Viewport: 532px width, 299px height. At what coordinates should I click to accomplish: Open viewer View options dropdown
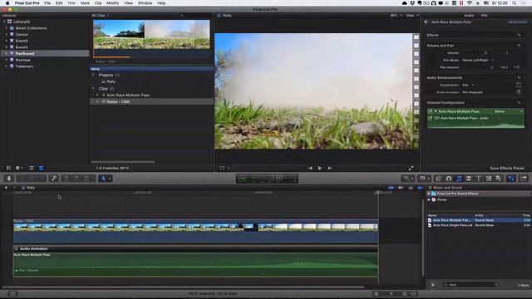(x=412, y=16)
